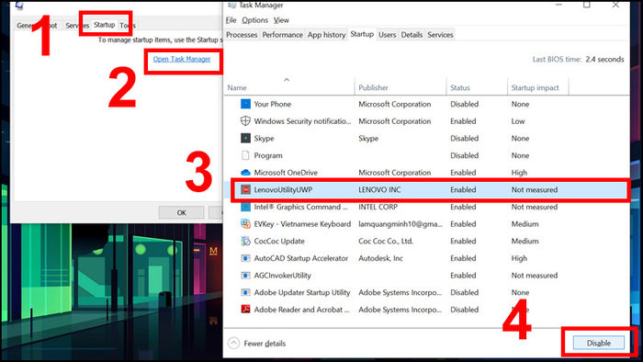
Task: Click the Microsoft OneDrive cloud icon
Action: tap(245, 173)
